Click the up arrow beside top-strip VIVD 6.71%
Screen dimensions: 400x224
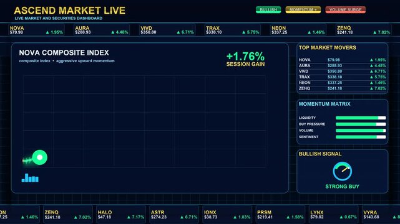coord(178,32)
